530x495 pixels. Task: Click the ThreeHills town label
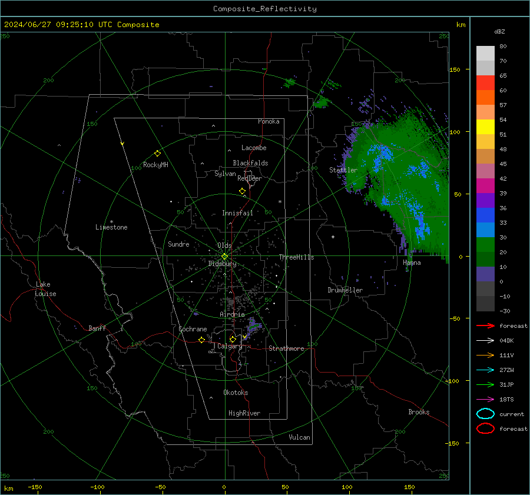click(296, 257)
